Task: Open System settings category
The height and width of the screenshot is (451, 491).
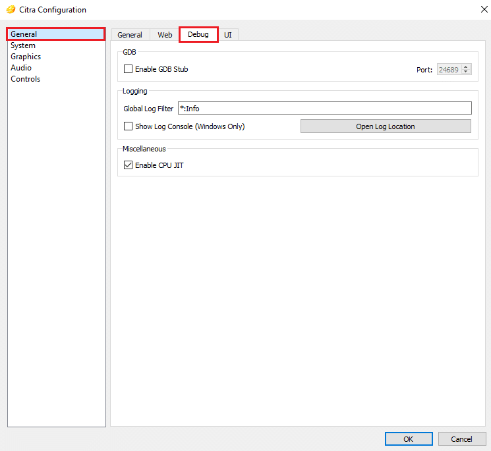Action: [23, 45]
